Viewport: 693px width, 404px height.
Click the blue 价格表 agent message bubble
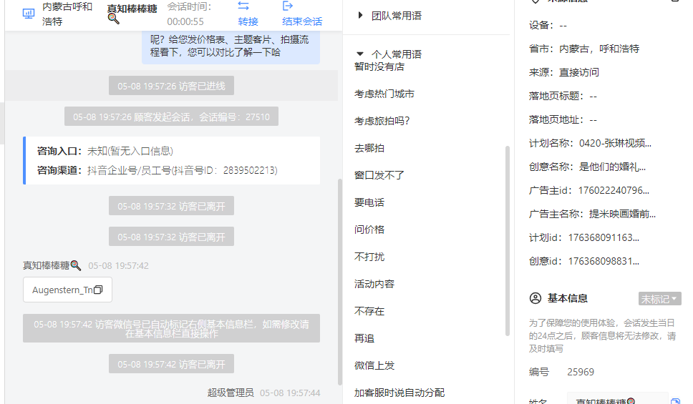click(231, 46)
